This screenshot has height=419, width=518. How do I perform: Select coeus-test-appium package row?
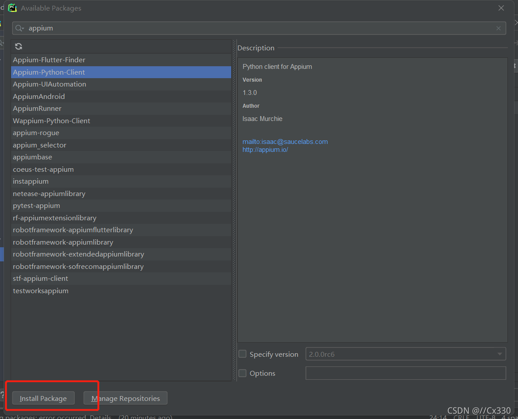pos(121,169)
